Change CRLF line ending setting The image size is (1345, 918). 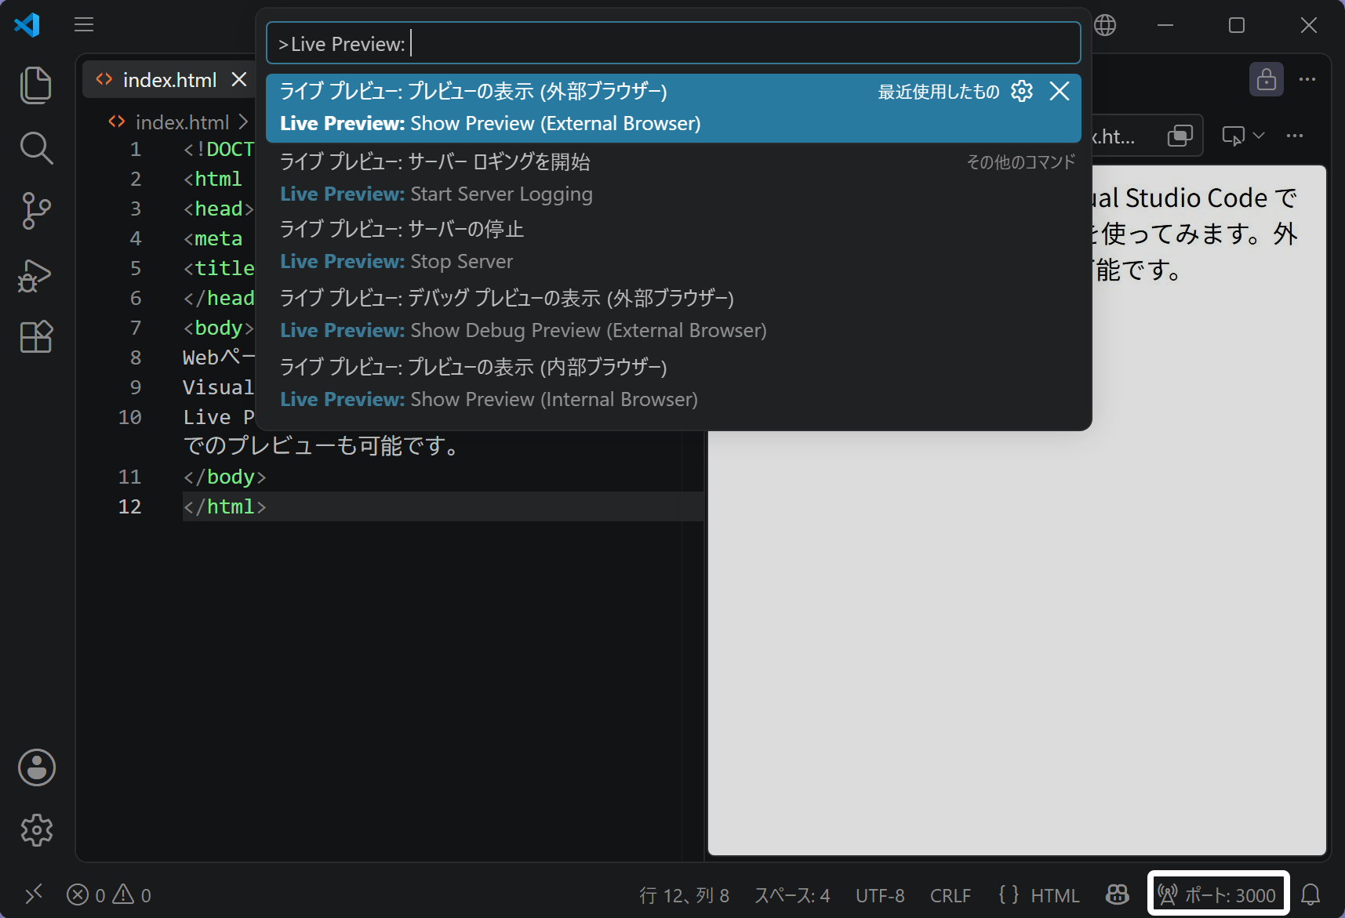tap(951, 895)
